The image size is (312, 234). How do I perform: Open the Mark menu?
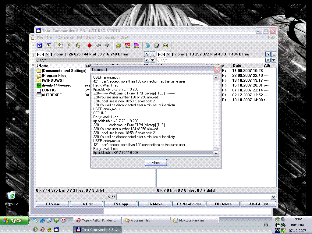tap(51, 37)
